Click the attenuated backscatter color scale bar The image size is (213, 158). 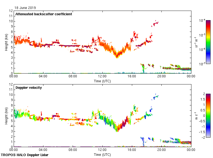point(208,42)
